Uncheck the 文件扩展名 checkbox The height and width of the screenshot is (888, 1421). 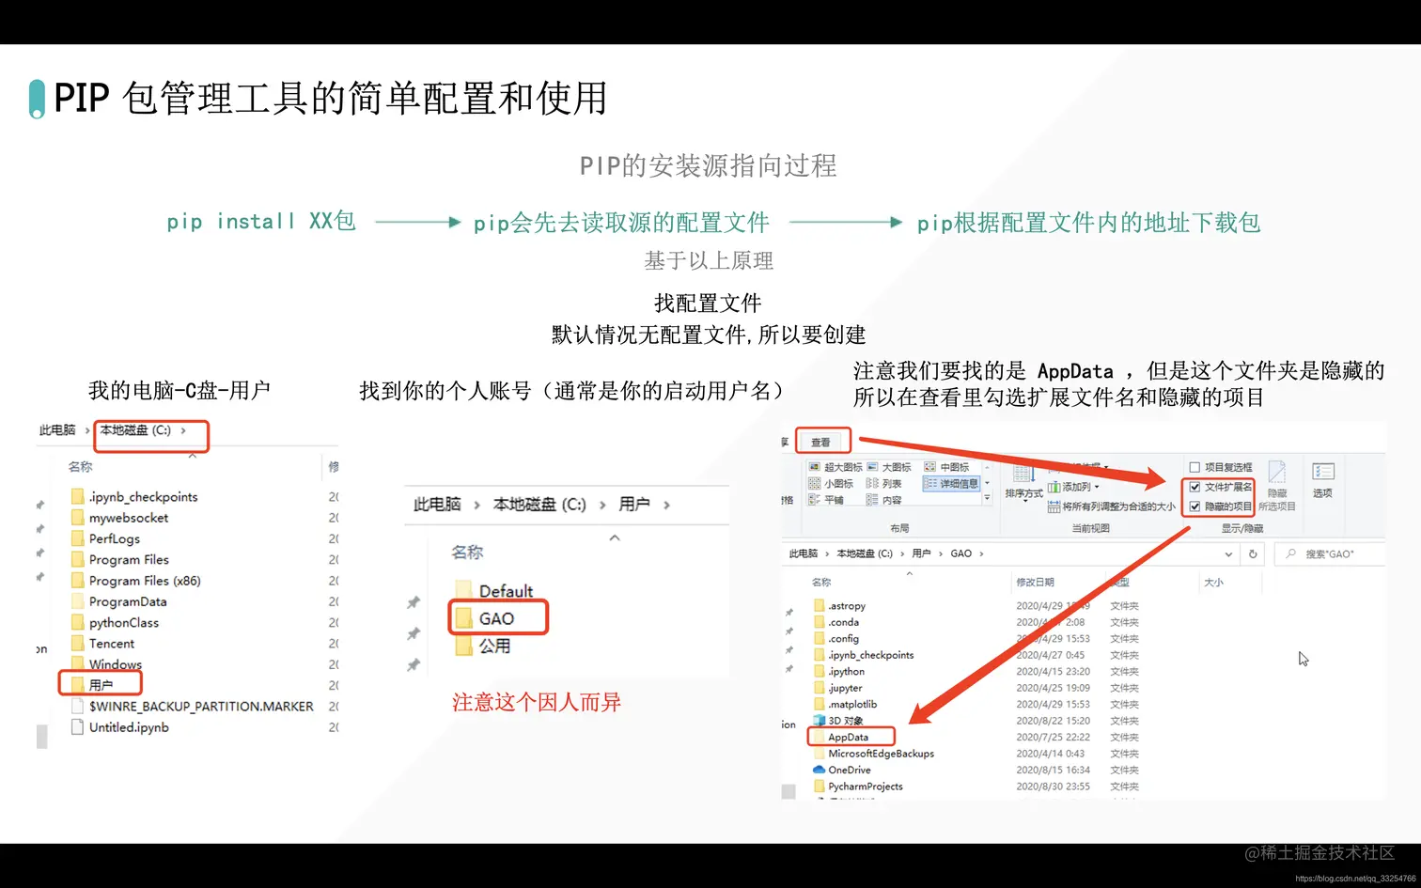click(x=1195, y=486)
